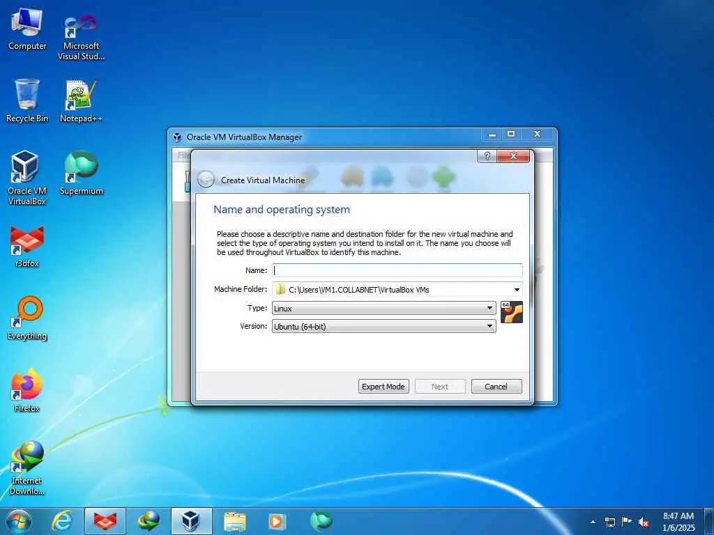This screenshot has height=535, width=714.
Task: Select the r3dfox desktop shortcut
Action: click(27, 246)
